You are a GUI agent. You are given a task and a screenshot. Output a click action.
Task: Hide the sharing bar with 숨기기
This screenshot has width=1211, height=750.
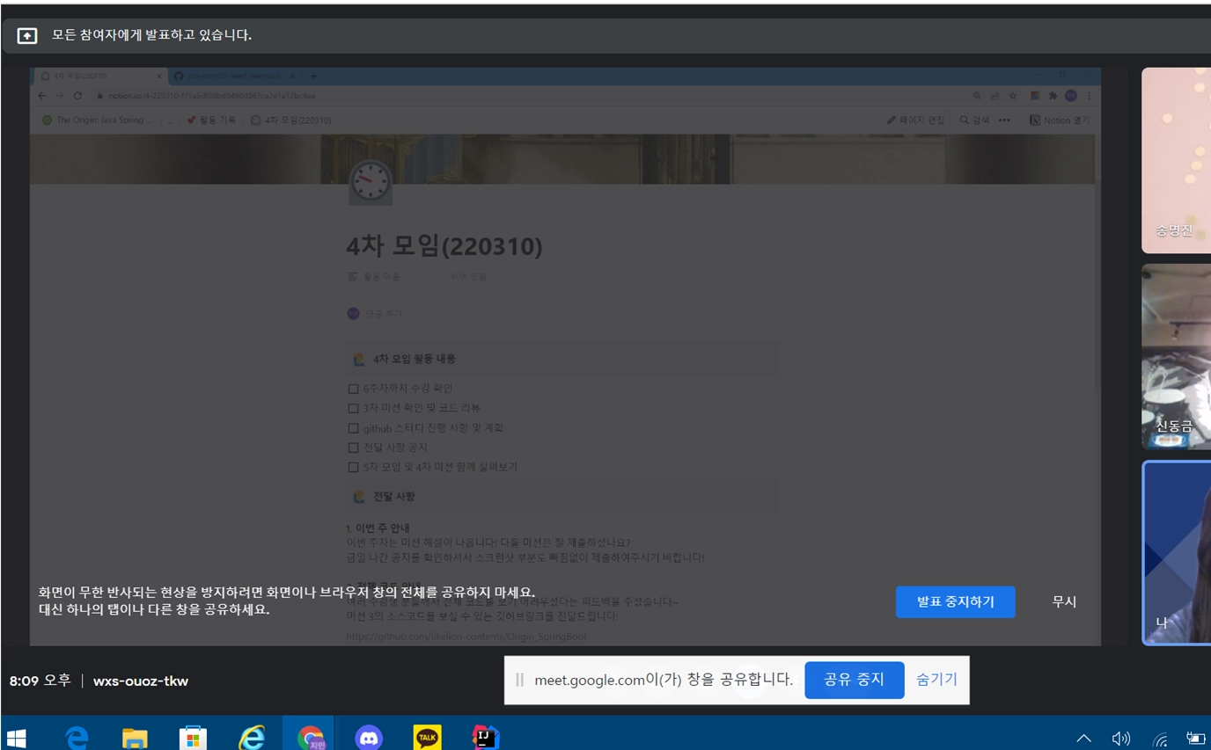tap(936, 680)
